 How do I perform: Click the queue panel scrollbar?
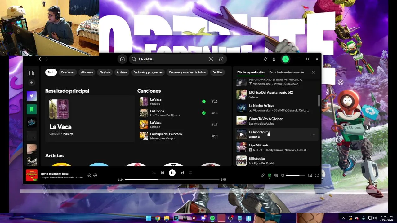pos(319,100)
